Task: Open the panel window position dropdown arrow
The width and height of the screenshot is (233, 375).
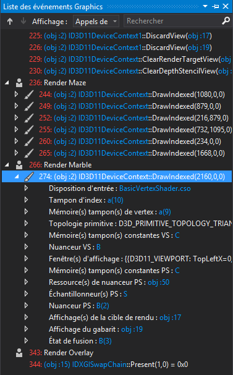Action: (205, 6)
